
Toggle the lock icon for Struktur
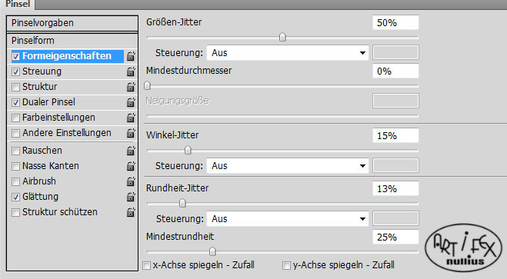pyautogui.click(x=131, y=87)
